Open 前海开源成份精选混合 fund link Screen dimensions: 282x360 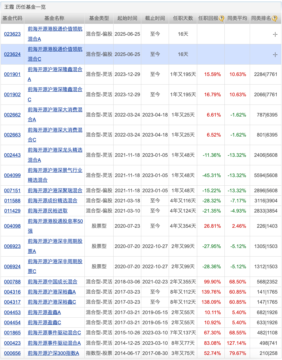coord(53,201)
